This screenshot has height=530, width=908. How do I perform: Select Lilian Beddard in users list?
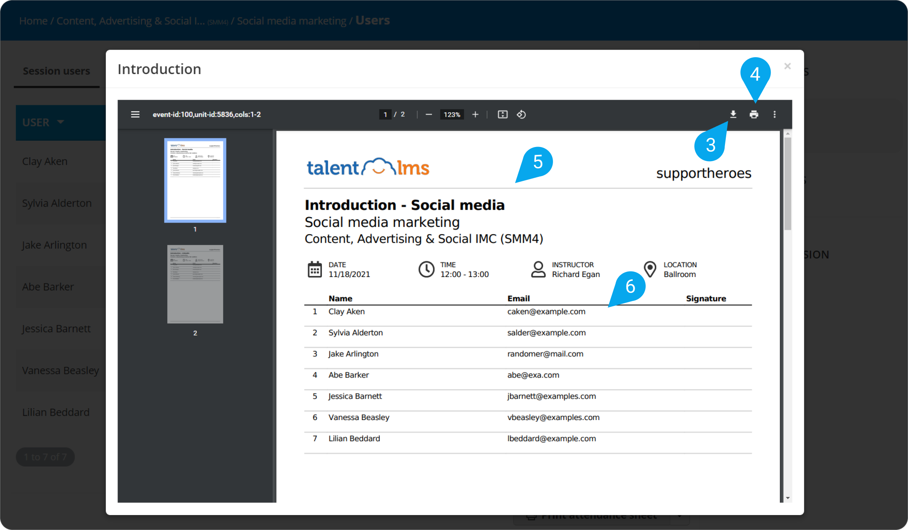coord(56,412)
